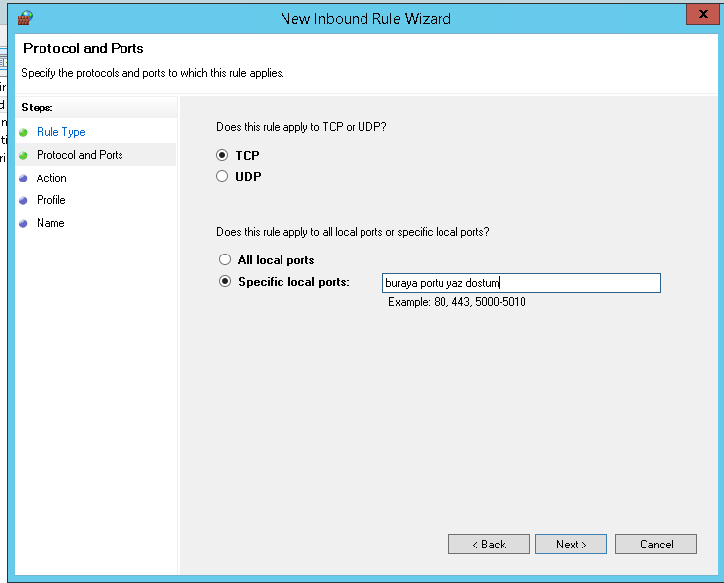Viewport: 724px width, 583px height.
Task: Click the Name step in sidebar
Action: [50, 223]
